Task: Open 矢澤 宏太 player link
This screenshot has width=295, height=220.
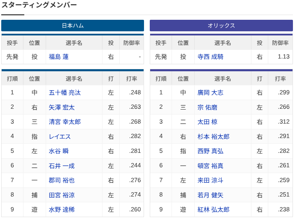Action: coord(62,107)
